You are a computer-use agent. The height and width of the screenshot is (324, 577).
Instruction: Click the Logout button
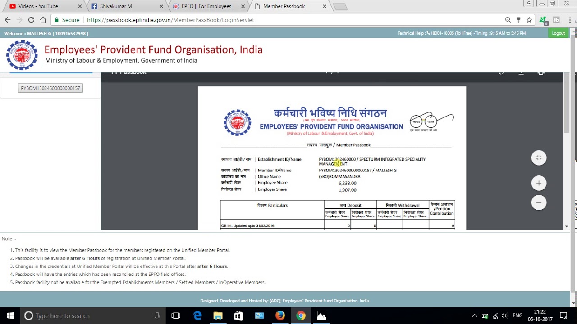pos(558,33)
